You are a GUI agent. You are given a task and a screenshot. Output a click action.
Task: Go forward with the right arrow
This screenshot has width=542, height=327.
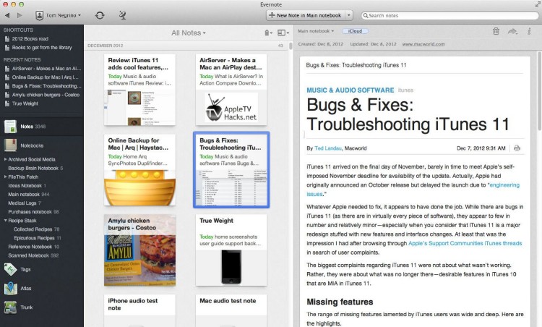point(20,16)
